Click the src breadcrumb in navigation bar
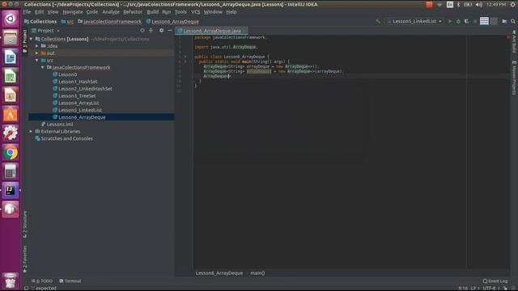The width and height of the screenshot is (518, 291). point(67,22)
